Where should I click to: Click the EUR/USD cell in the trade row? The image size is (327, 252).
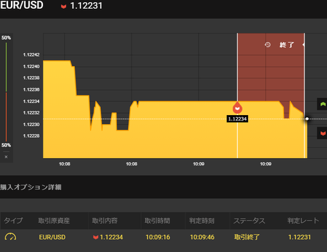click(x=52, y=237)
